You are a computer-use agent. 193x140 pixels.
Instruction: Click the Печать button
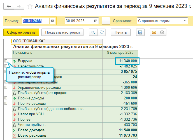point(121,32)
